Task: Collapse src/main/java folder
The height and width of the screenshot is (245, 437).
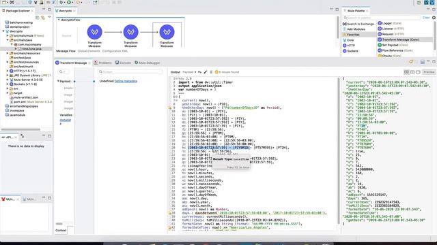Action: coord(8,40)
